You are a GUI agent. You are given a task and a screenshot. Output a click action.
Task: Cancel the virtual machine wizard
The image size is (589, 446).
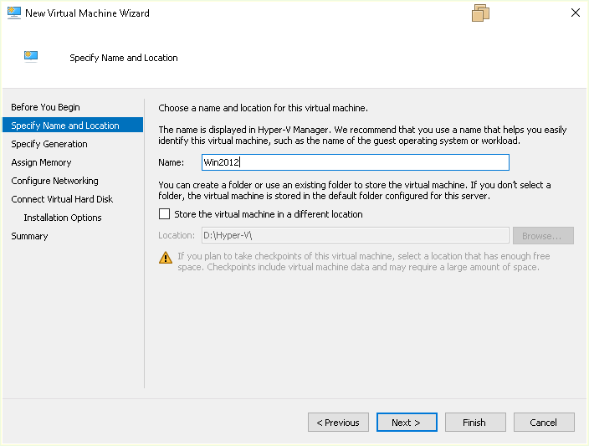[x=544, y=423]
